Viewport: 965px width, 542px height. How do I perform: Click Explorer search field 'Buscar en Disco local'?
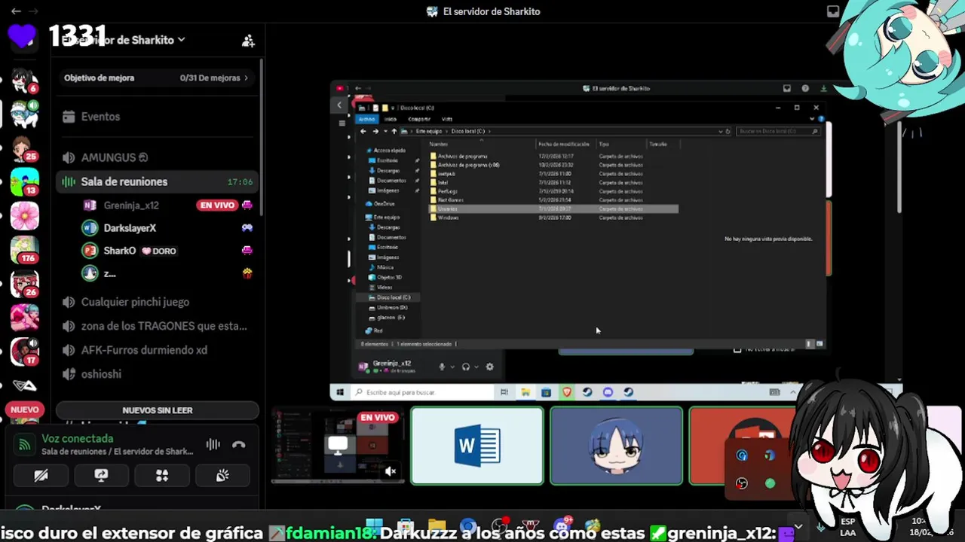pyautogui.click(x=778, y=131)
